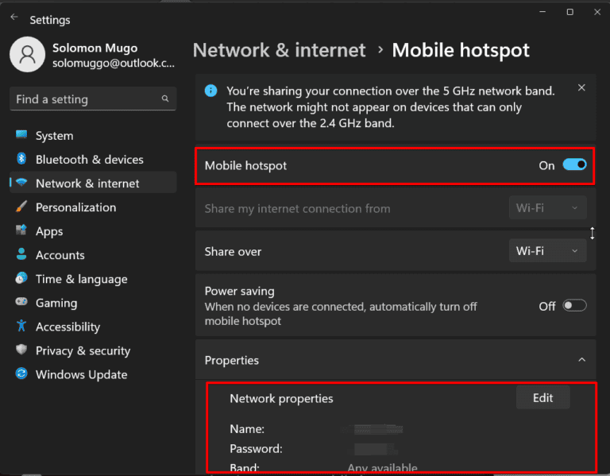Viewport: 610px width, 476px height.
Task: Turn off the Mobile hotspot toggle
Action: tap(574, 164)
